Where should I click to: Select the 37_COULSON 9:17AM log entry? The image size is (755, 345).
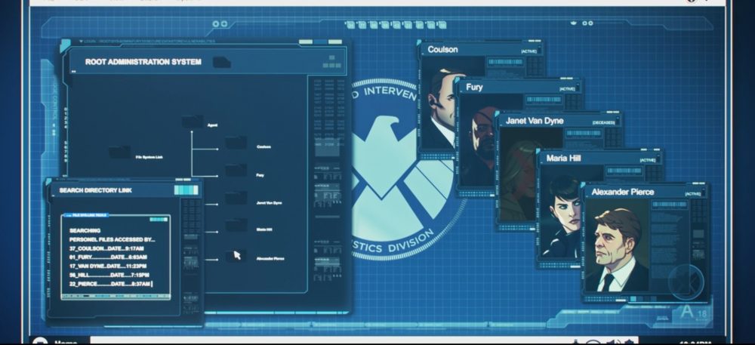106,248
